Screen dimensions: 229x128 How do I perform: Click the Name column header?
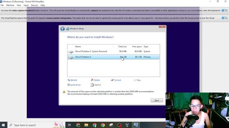[x=78, y=47]
